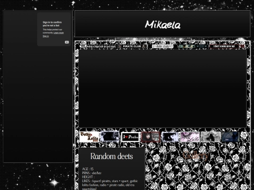Image resolution: width=254 pixels, height=190 pixels.
Task: Click the 'Gallery' heading
Action: coord(196,156)
